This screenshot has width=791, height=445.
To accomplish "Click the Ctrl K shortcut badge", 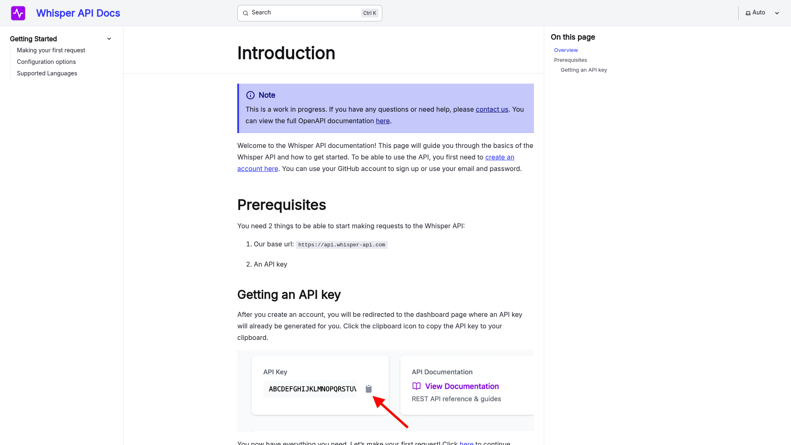I will click(369, 13).
